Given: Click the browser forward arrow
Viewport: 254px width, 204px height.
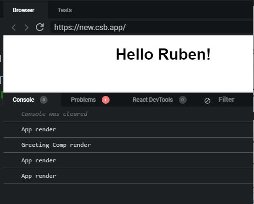Looking at the screenshot, I should 26,27.
